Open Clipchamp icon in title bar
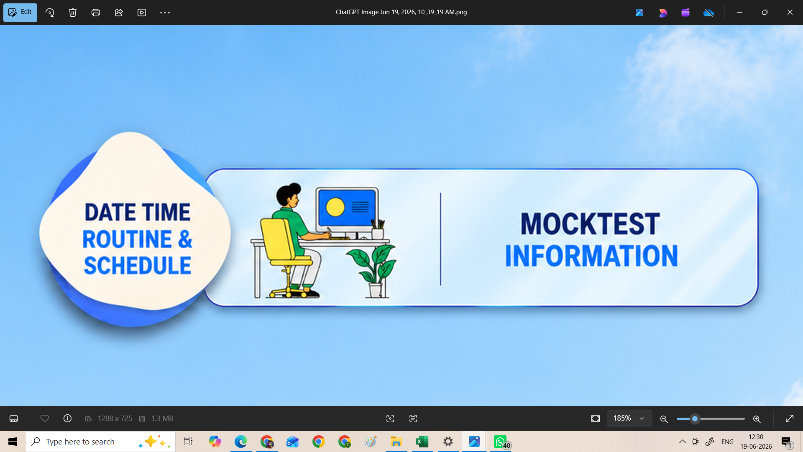Image resolution: width=803 pixels, height=452 pixels. pyautogui.click(x=685, y=13)
